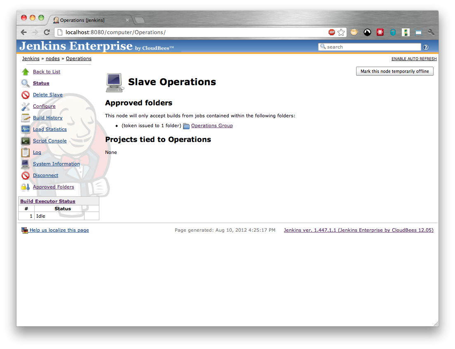The image size is (455, 349).
Task: Open the Script Console link
Action: [49, 141]
